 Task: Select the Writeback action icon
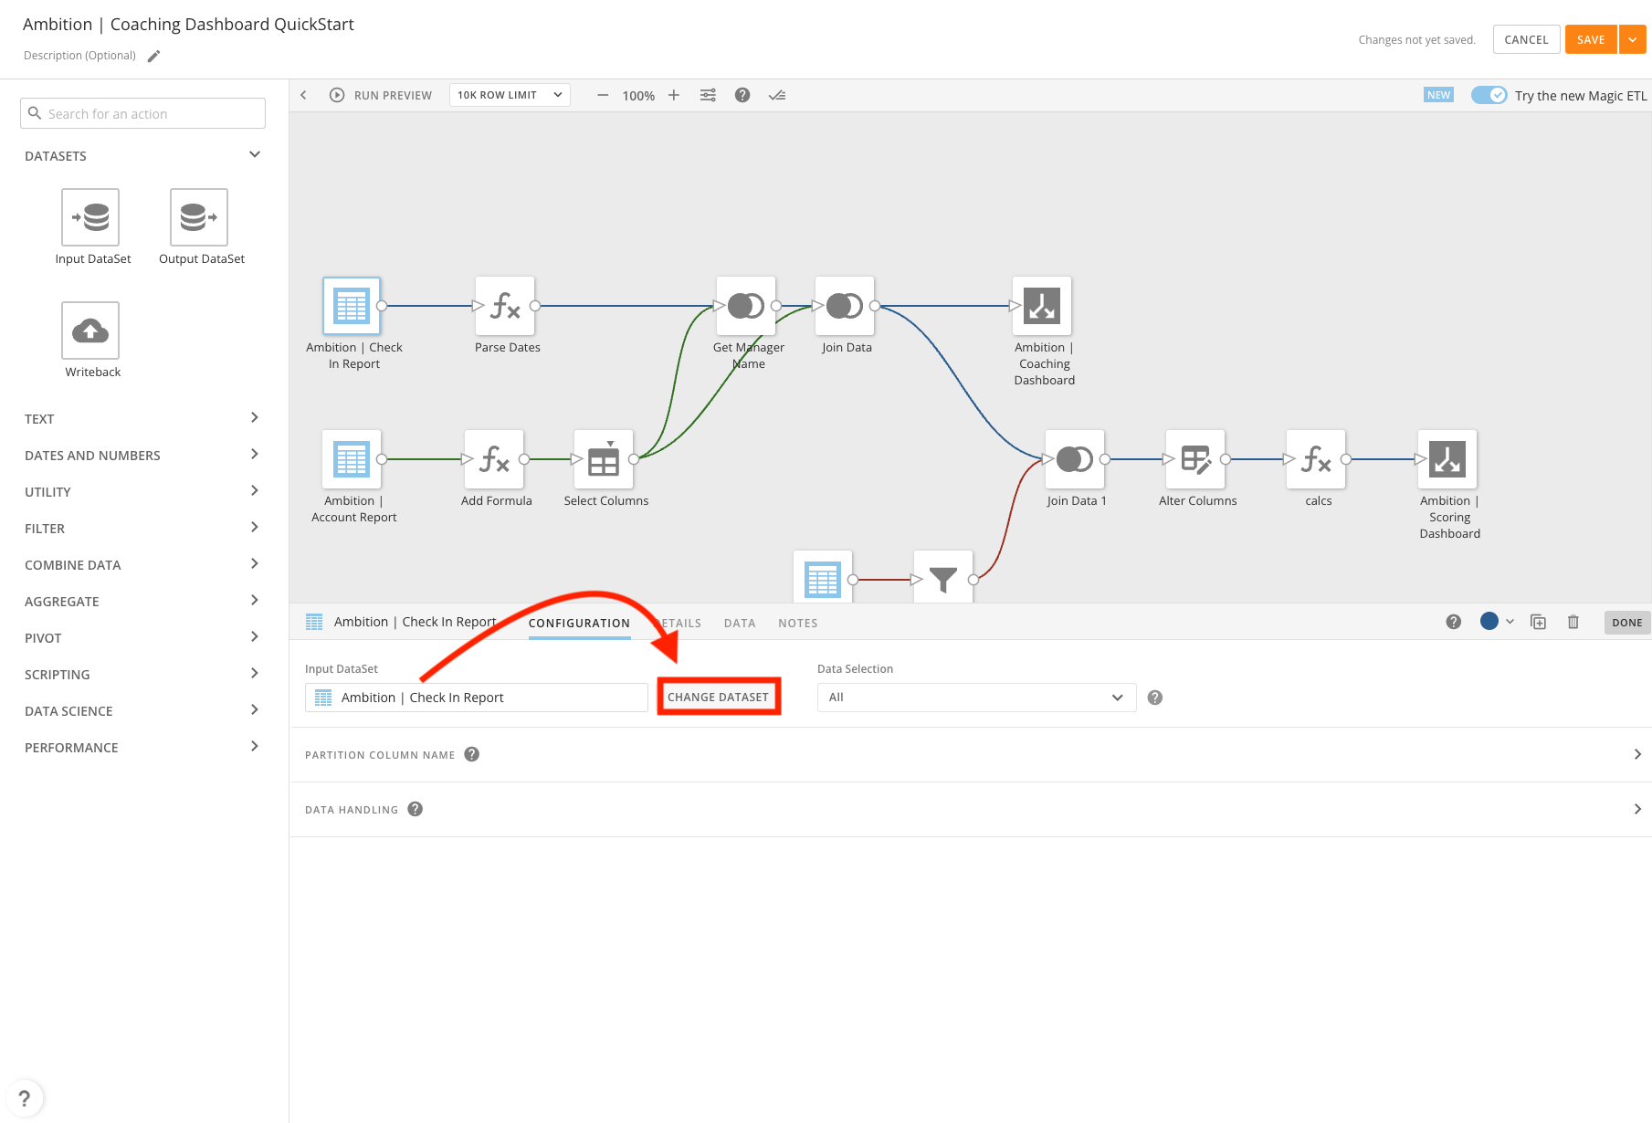coord(90,331)
